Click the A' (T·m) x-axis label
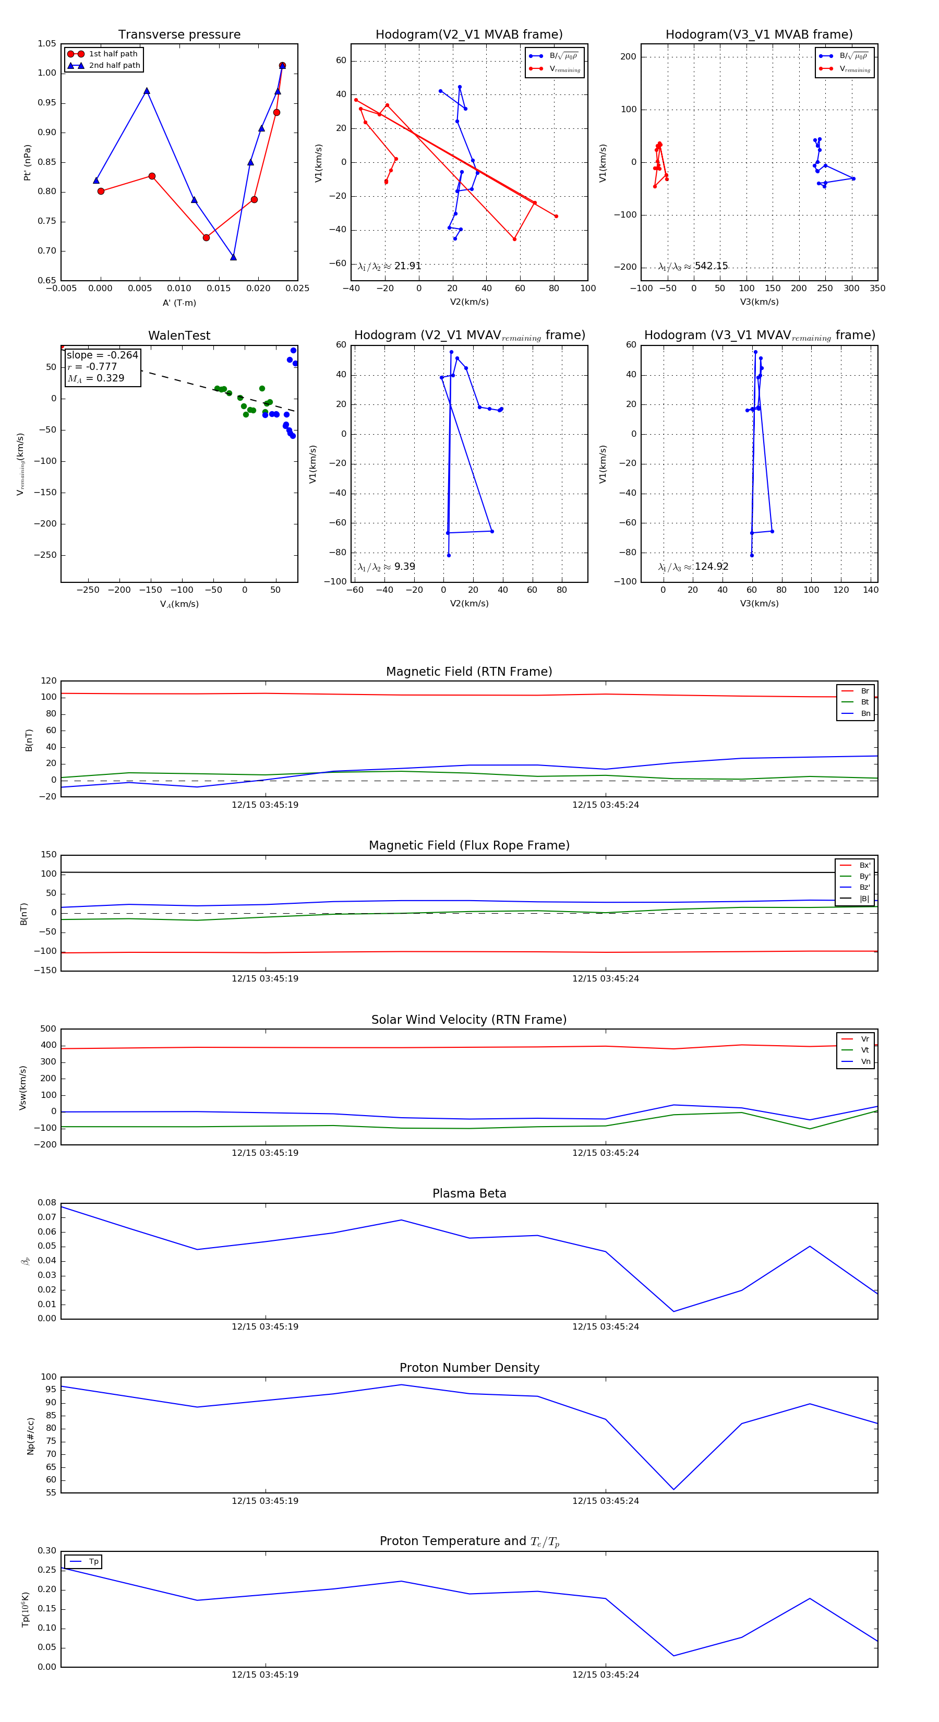The image size is (939, 1722). pyautogui.click(x=179, y=303)
